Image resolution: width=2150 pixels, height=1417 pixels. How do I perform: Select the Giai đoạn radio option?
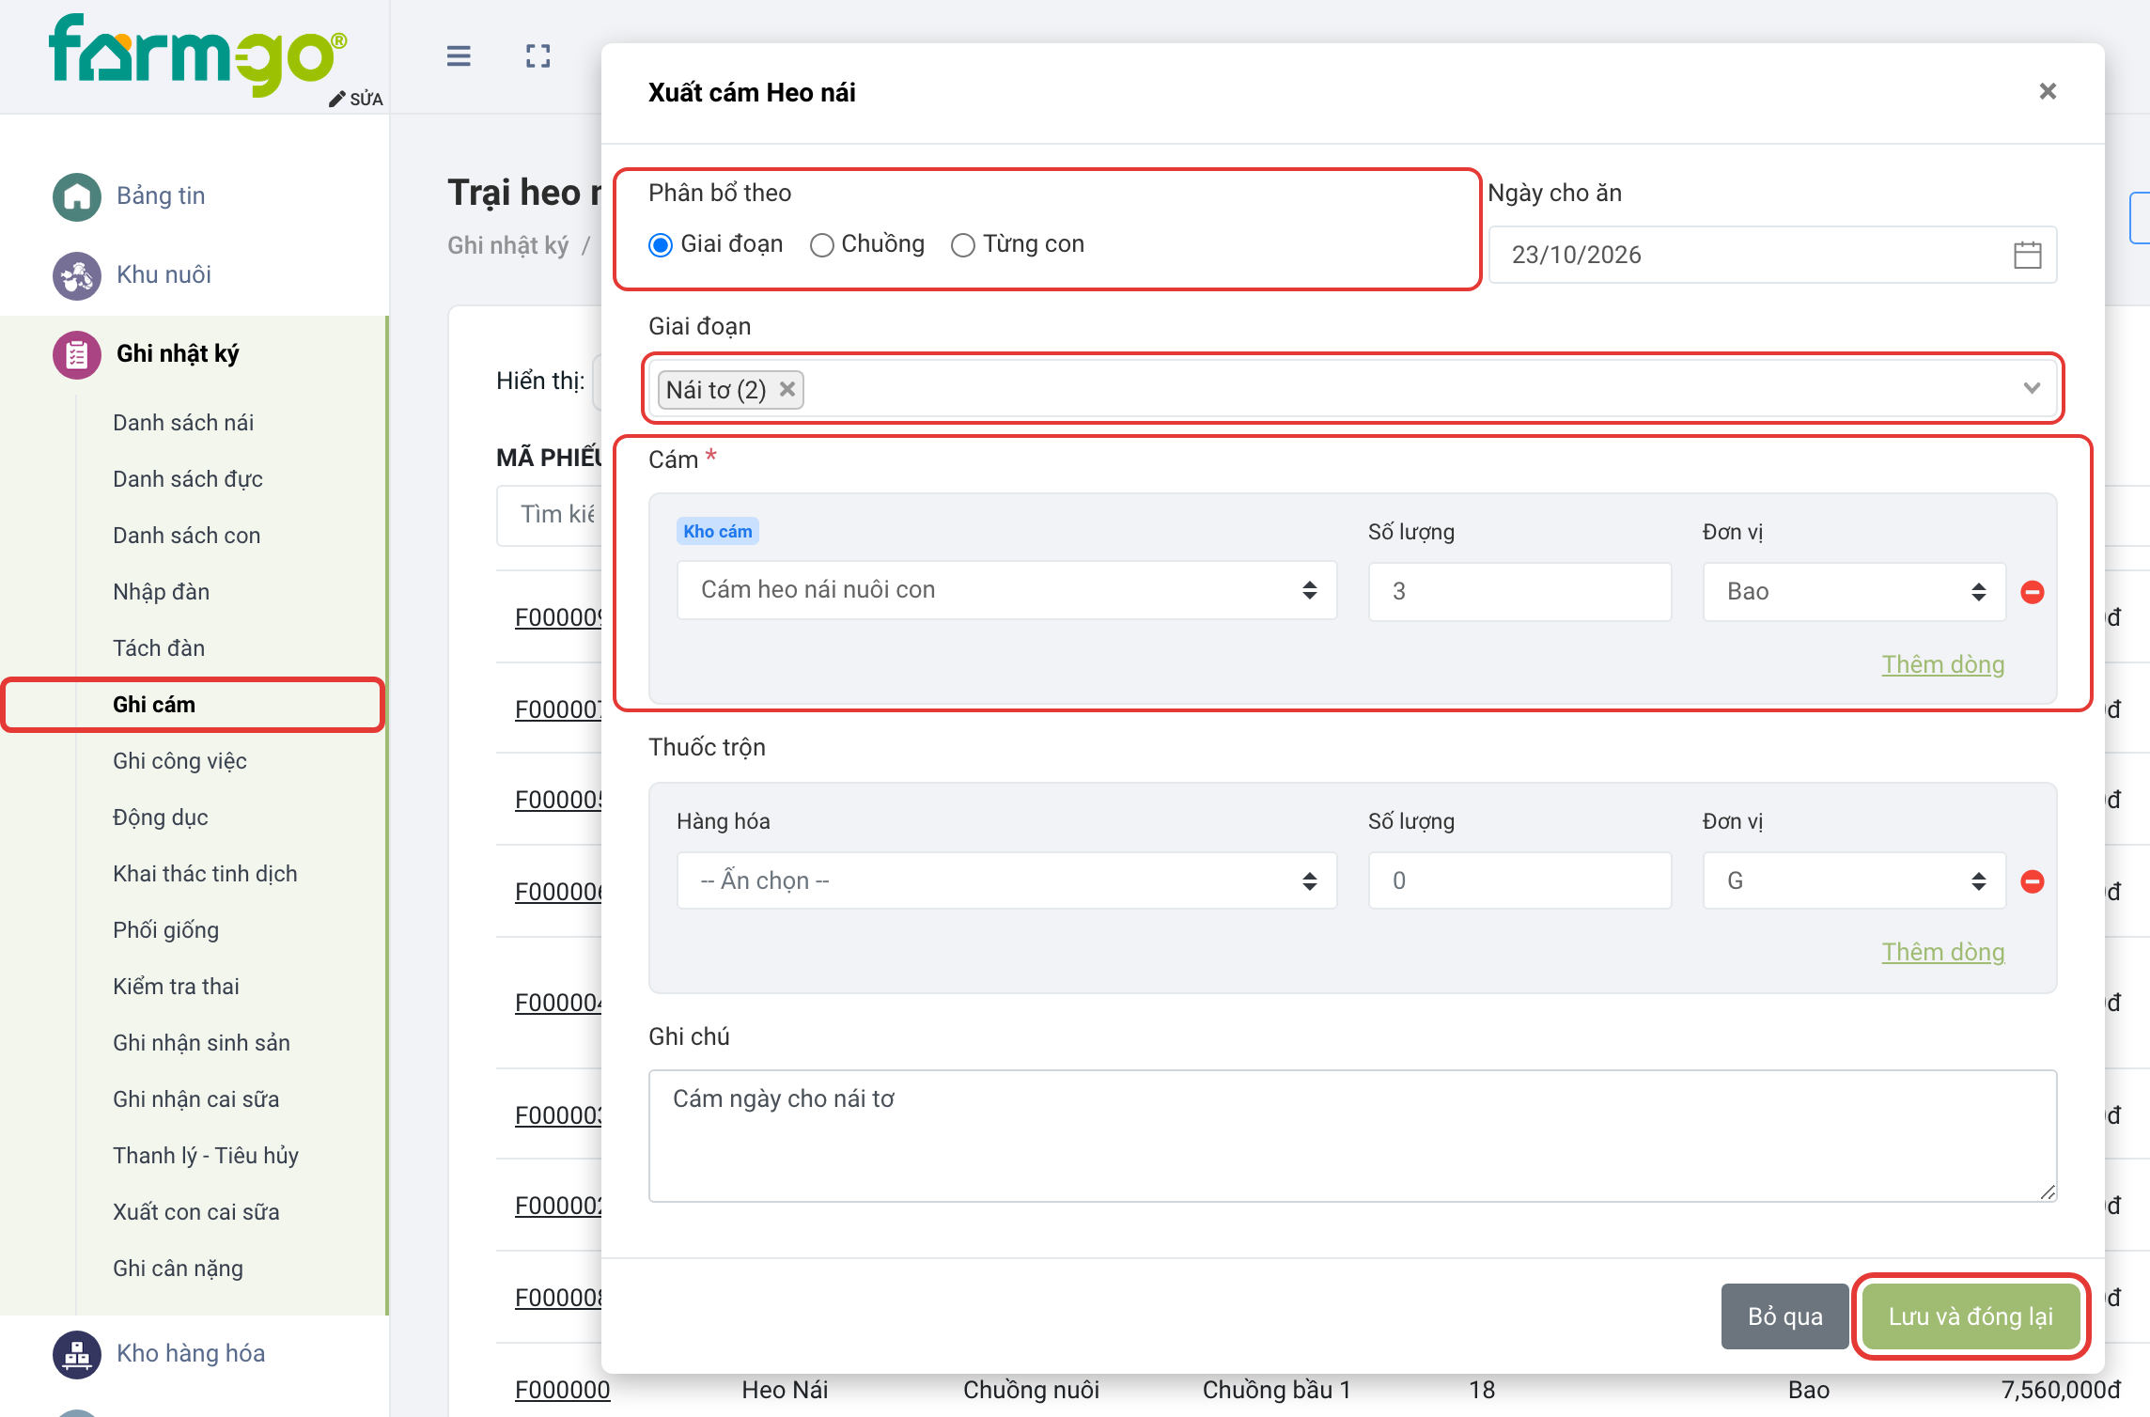pyautogui.click(x=661, y=245)
